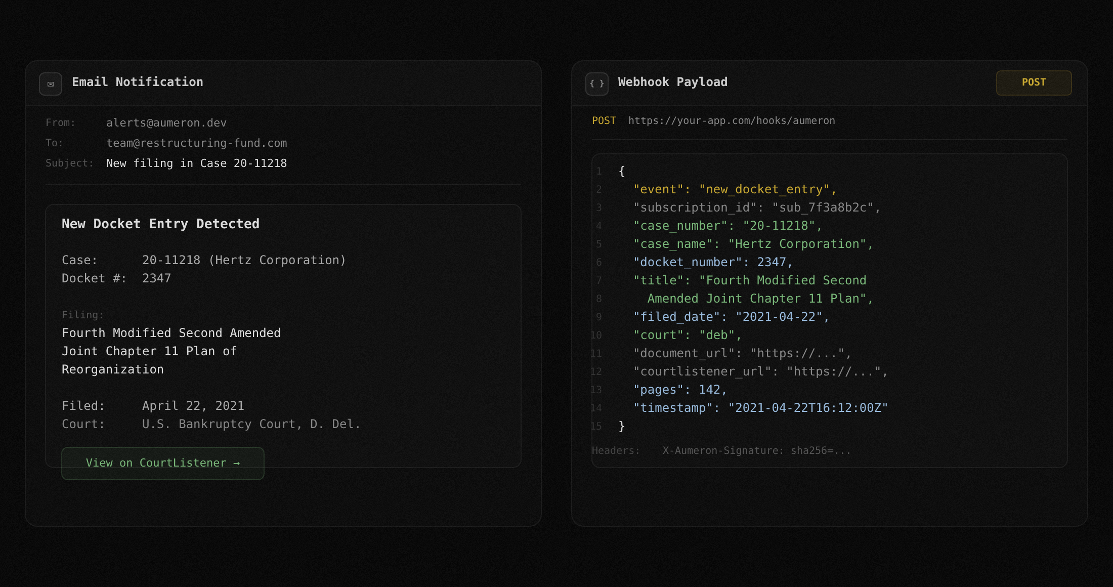This screenshot has height=587, width=1113.
Task: Click the Amended Joint Chapter 11 Plan JSON line
Action: click(x=760, y=299)
